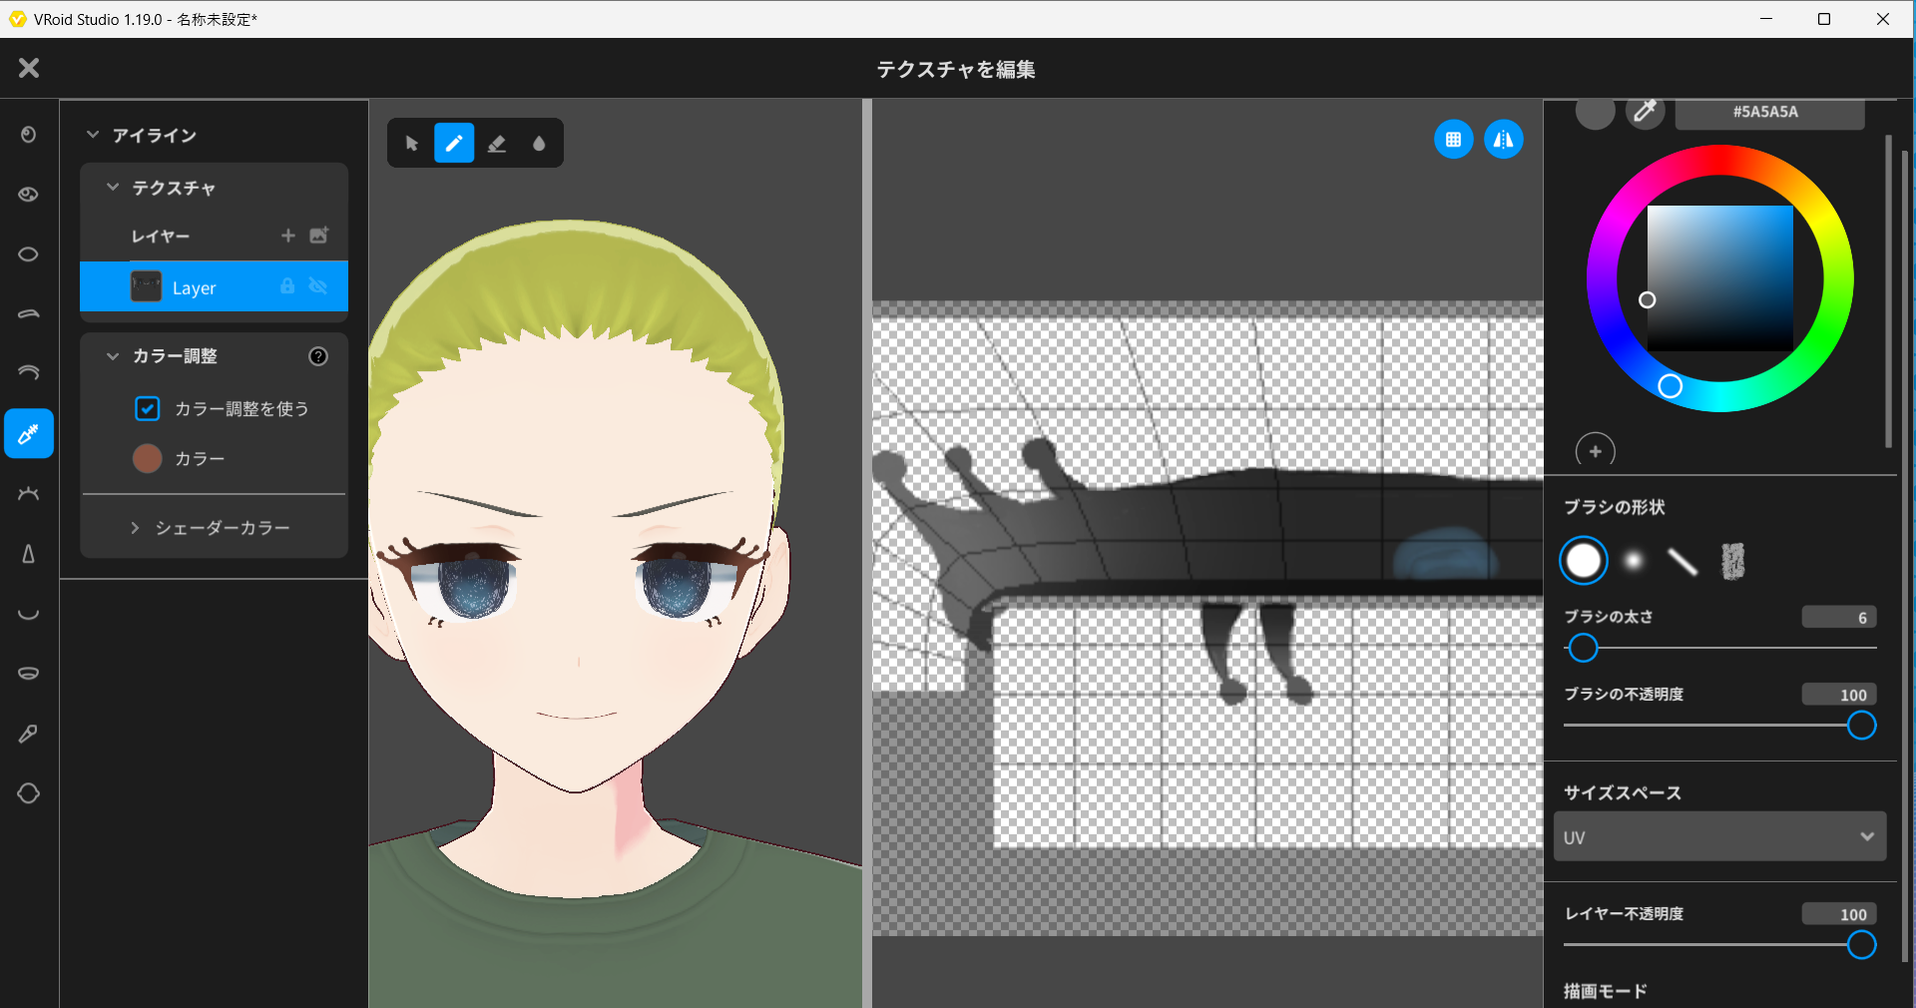Toggle visibility of Layer
This screenshot has width=1916, height=1008.
pos(318,286)
